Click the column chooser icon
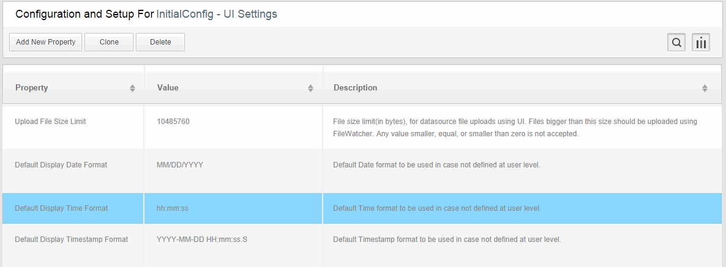 point(701,43)
